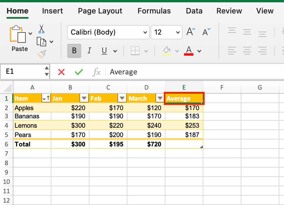Toggle bold formatting

pyautogui.click(x=74, y=50)
